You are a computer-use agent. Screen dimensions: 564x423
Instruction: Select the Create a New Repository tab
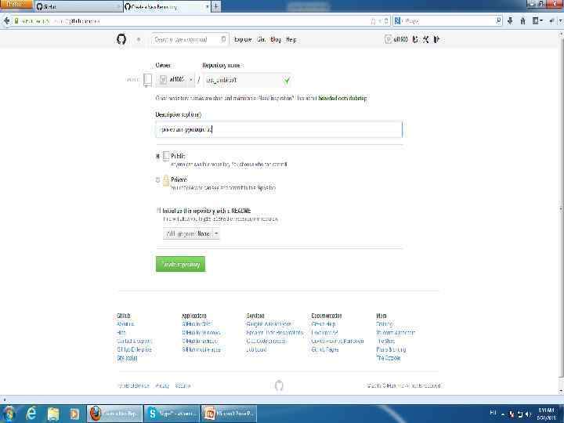[x=167, y=6]
